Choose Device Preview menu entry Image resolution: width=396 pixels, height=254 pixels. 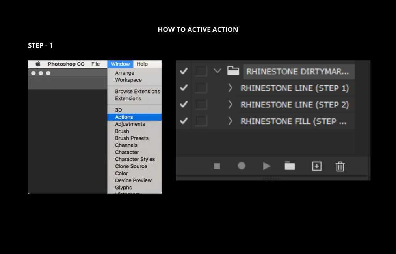pos(133,180)
